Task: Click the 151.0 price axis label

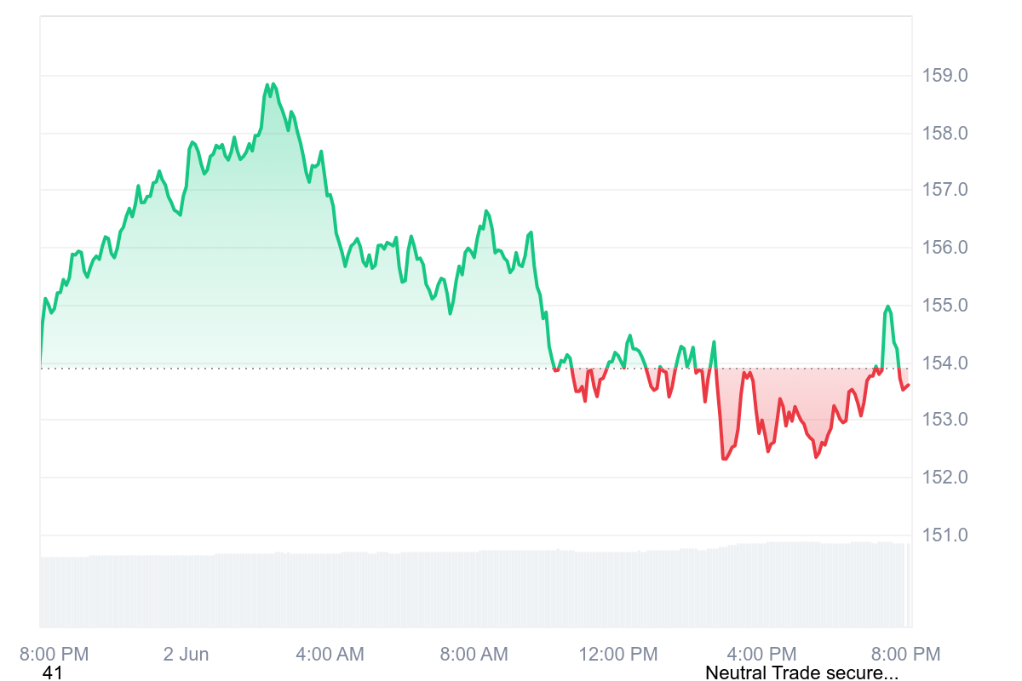Action: point(944,535)
